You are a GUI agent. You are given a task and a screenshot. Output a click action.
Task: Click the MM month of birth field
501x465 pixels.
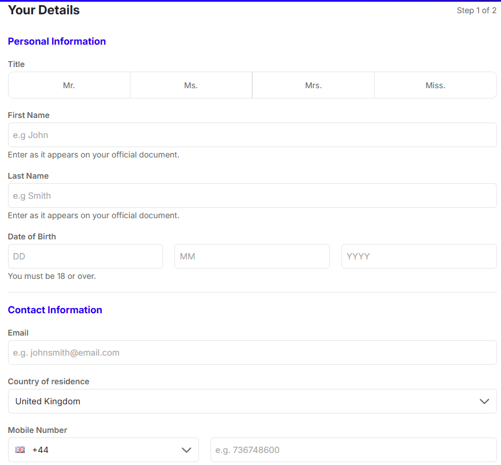pos(252,257)
